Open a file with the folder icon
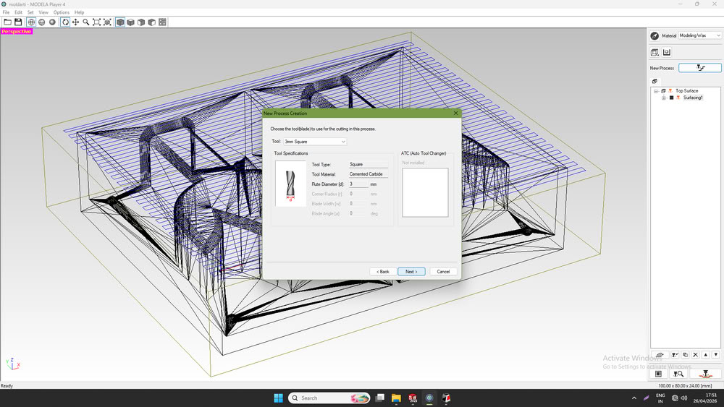This screenshot has width=724, height=407. click(x=7, y=22)
